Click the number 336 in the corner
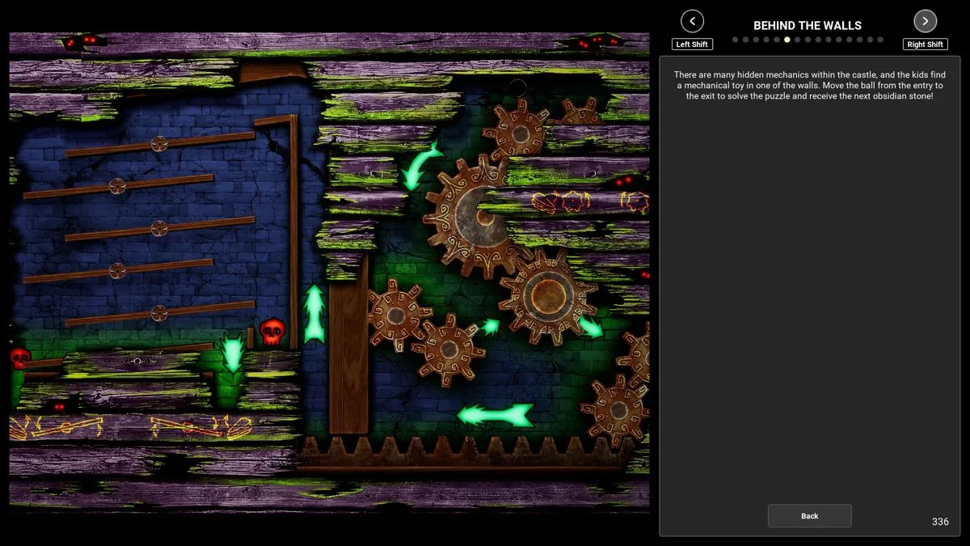 940,522
